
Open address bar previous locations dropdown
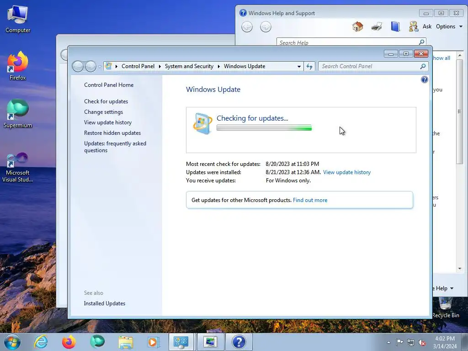pyautogui.click(x=299, y=67)
